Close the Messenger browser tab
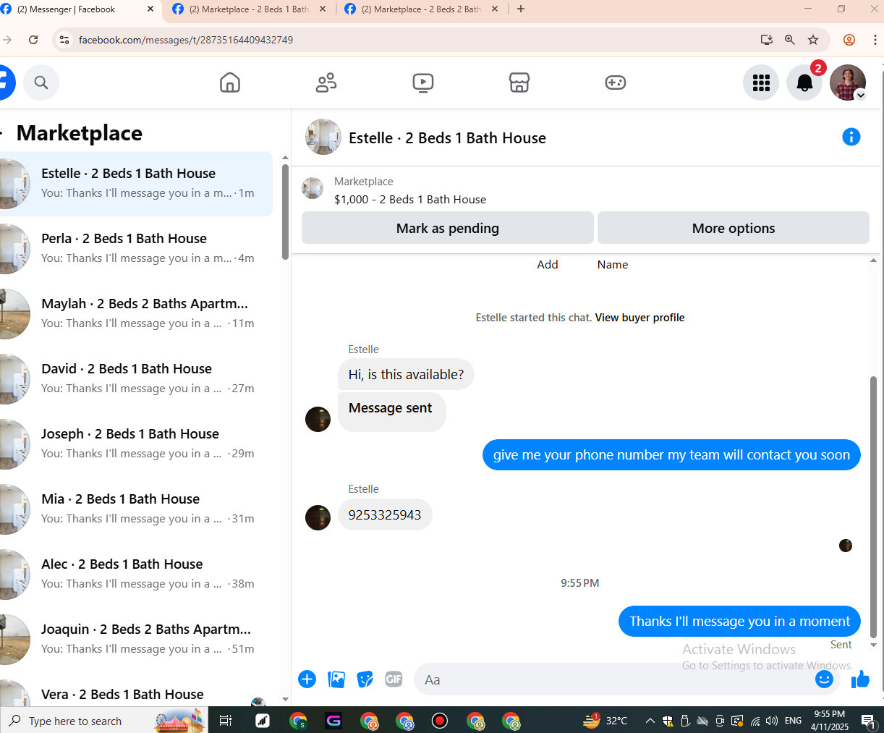The width and height of the screenshot is (884, 733). tap(150, 9)
